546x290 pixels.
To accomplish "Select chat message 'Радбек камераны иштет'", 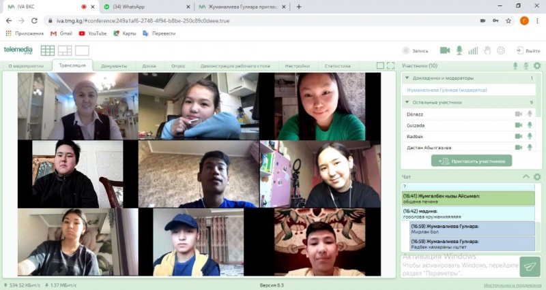I will 472,244.
